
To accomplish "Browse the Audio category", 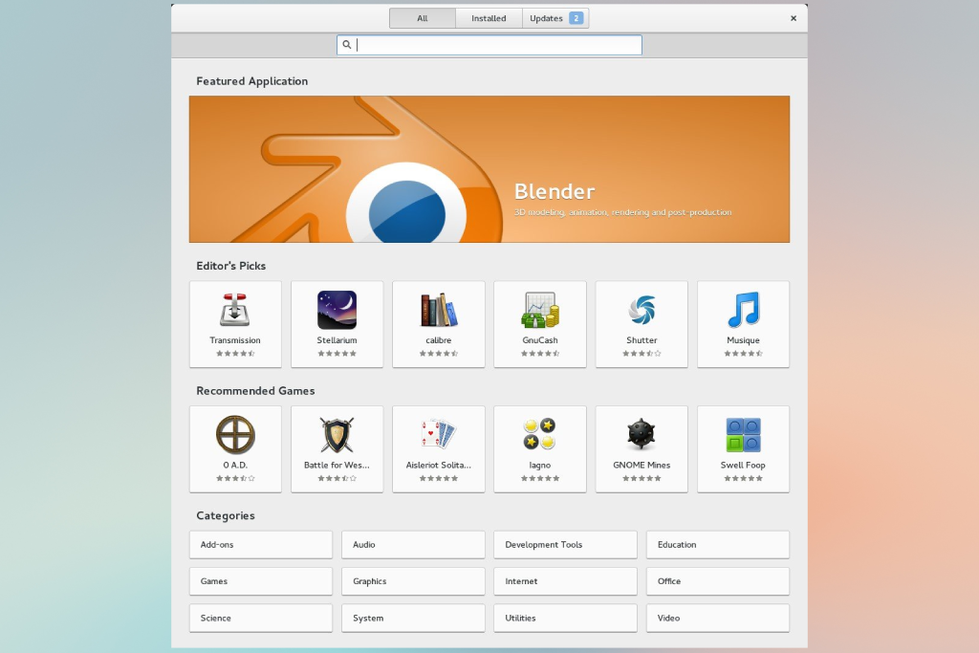I will click(x=413, y=544).
